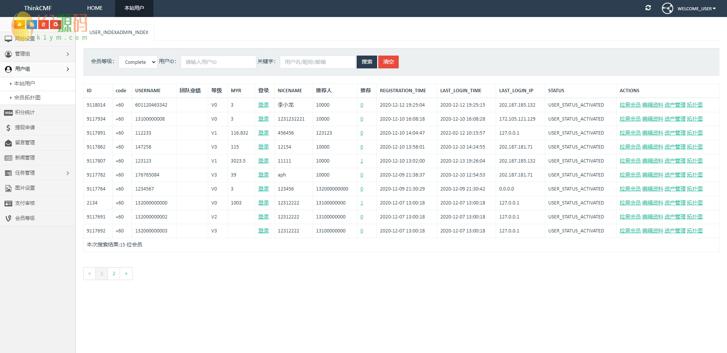Viewport: 727px width, 353px height.
Task: Switch to the HOME top tab
Action: click(x=95, y=8)
